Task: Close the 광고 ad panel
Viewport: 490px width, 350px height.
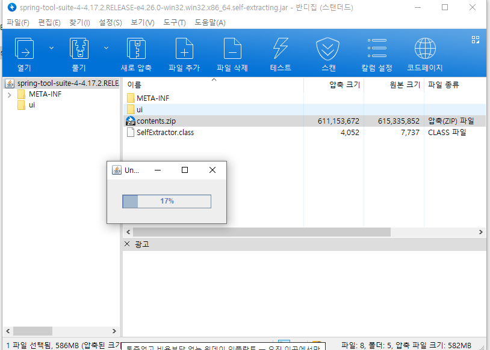Action: click(127, 244)
